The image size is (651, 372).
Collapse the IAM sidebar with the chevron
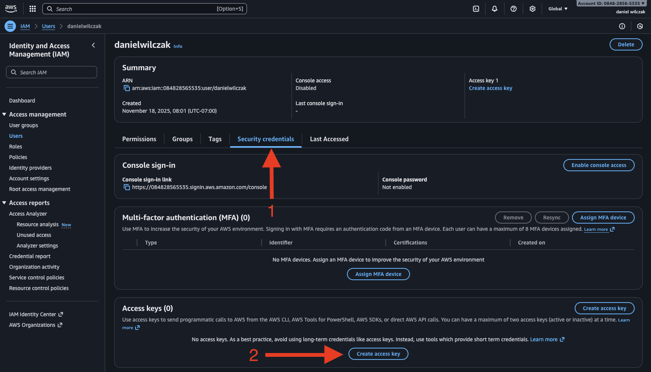click(x=93, y=46)
